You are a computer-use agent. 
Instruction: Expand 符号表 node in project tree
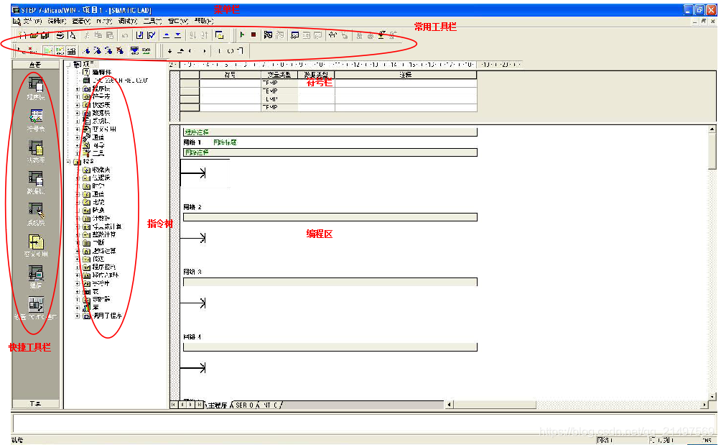[x=78, y=97]
